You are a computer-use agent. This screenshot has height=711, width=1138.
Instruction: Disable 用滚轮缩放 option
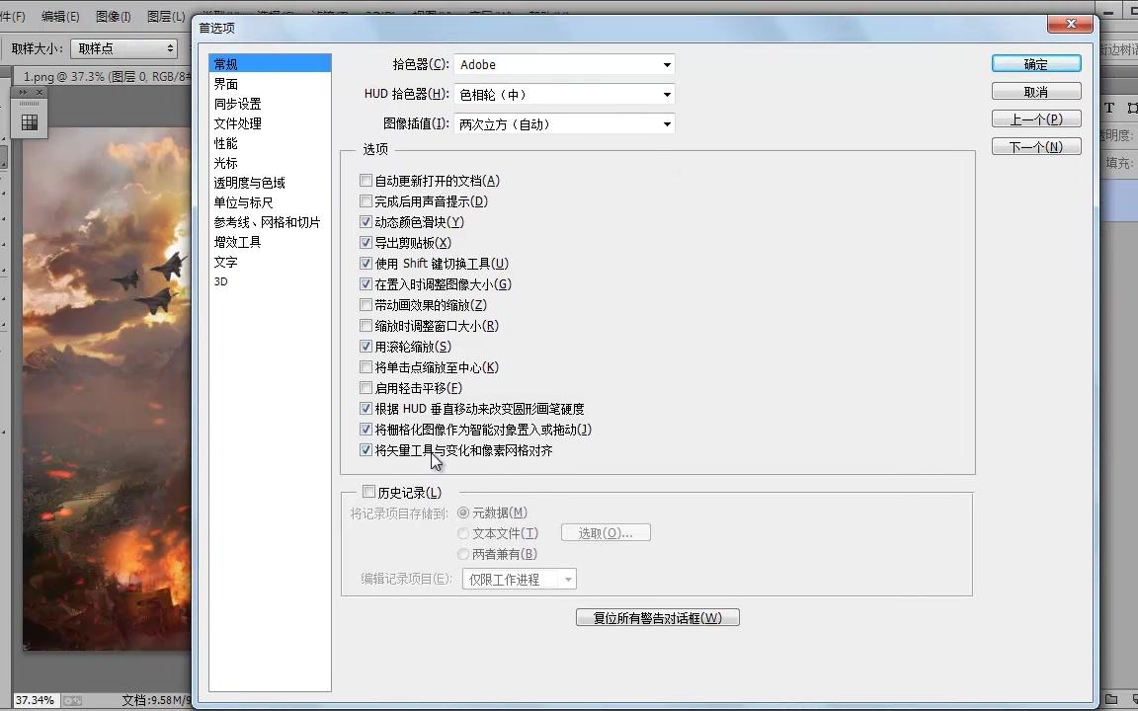(x=366, y=346)
